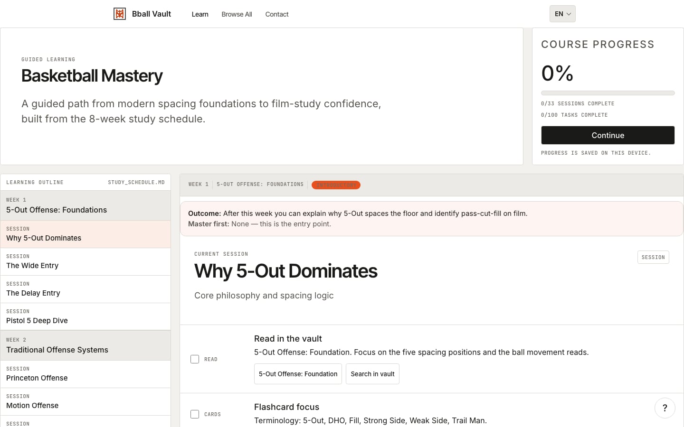This screenshot has height=427, width=684.
Task: Open the help question mark button
Action: coord(665,408)
